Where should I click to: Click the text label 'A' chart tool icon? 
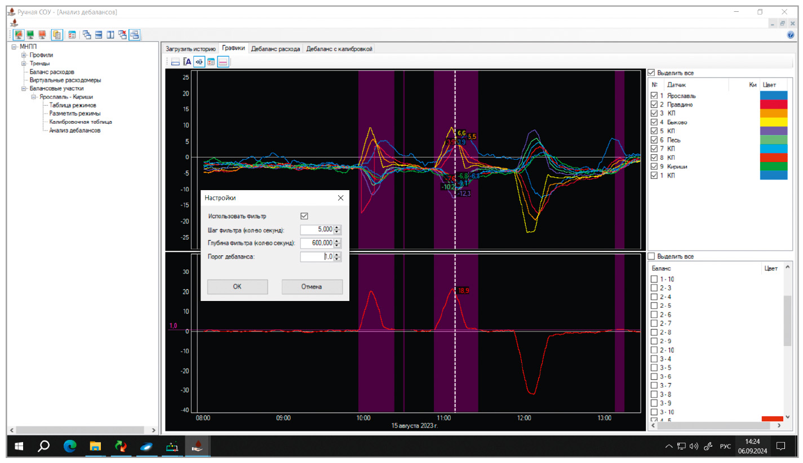coord(188,62)
